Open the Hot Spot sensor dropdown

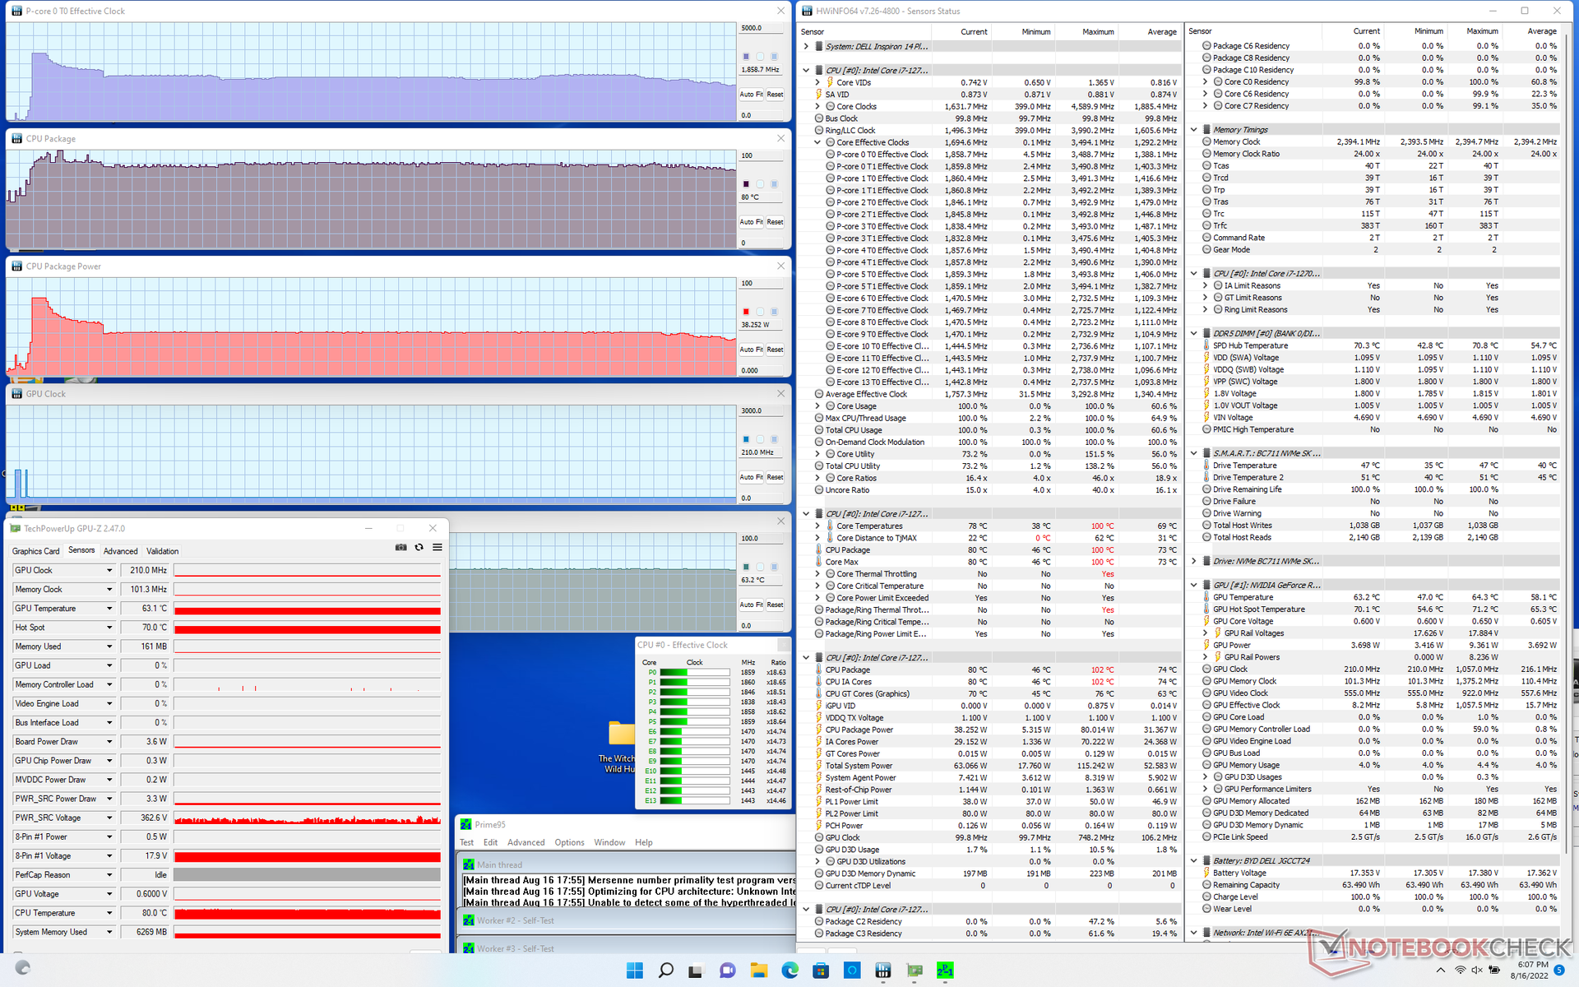109,628
